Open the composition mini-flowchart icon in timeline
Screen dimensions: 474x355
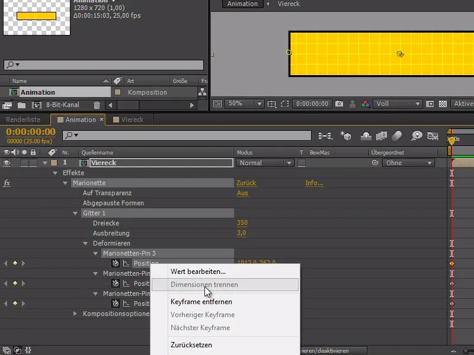click(325, 136)
